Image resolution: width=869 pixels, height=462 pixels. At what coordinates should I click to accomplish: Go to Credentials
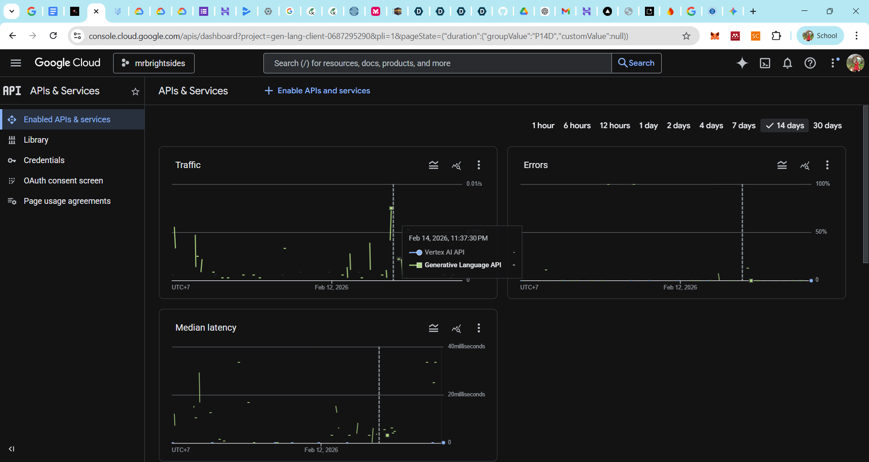click(72, 160)
